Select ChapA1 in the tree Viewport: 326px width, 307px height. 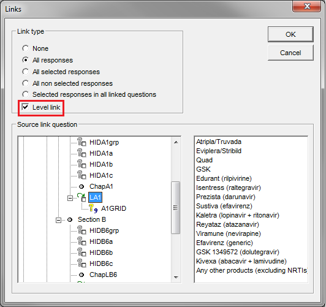click(x=101, y=186)
